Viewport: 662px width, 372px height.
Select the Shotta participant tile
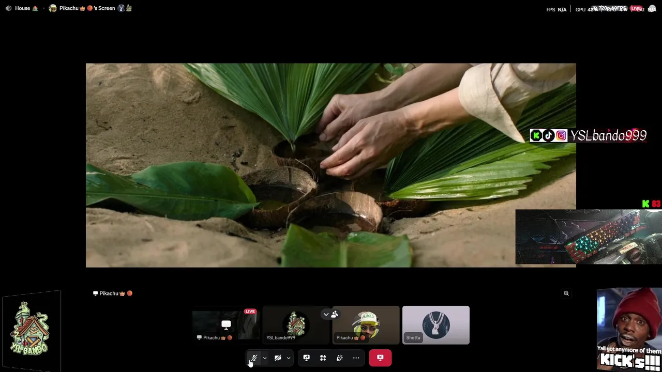pyautogui.click(x=436, y=325)
